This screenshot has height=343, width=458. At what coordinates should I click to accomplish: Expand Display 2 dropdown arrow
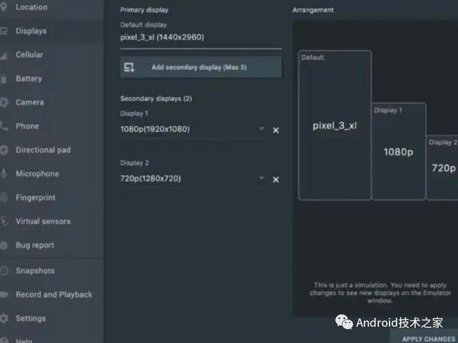point(261,178)
